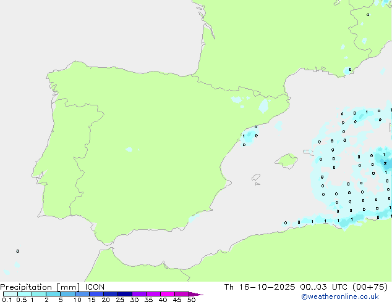Click the '10' legend scale label
The width and height of the screenshot is (392, 302).
(x=77, y=300)
